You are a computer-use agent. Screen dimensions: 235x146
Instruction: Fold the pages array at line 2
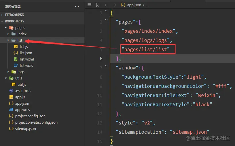[106, 20]
